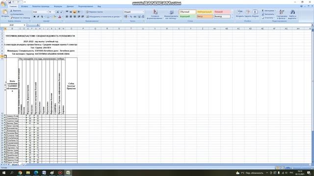Copy selection with Копировать
314x176 pixels.
pos(17,14)
